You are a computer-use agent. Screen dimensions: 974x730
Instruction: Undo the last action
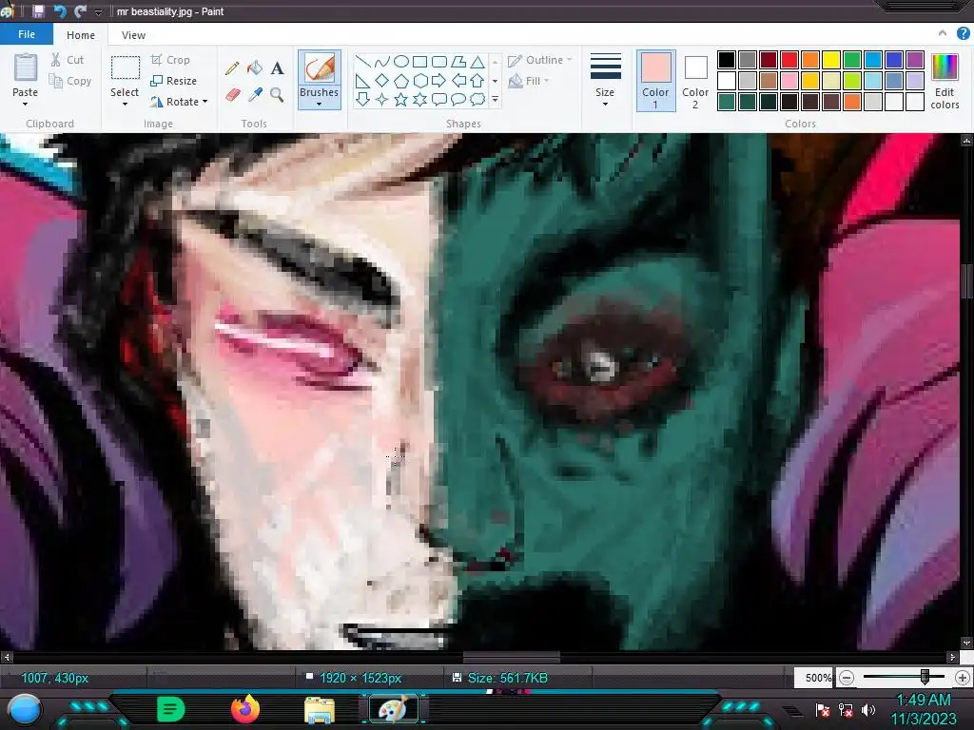60,11
